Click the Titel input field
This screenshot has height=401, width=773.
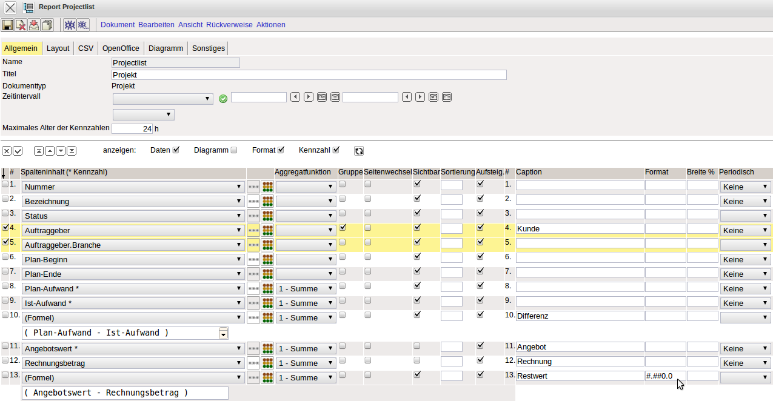point(309,75)
